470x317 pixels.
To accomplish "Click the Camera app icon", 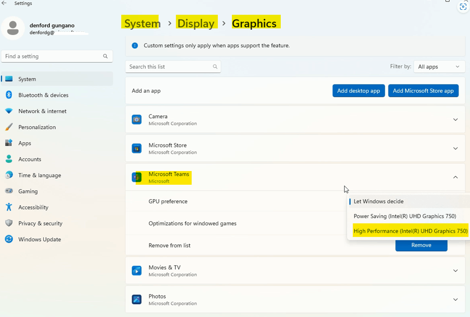I will (x=136, y=119).
